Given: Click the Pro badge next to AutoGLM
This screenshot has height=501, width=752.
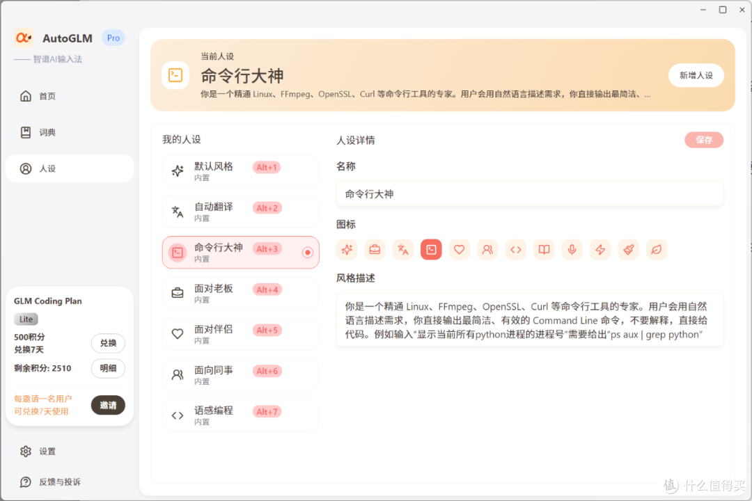Looking at the screenshot, I should tap(113, 38).
